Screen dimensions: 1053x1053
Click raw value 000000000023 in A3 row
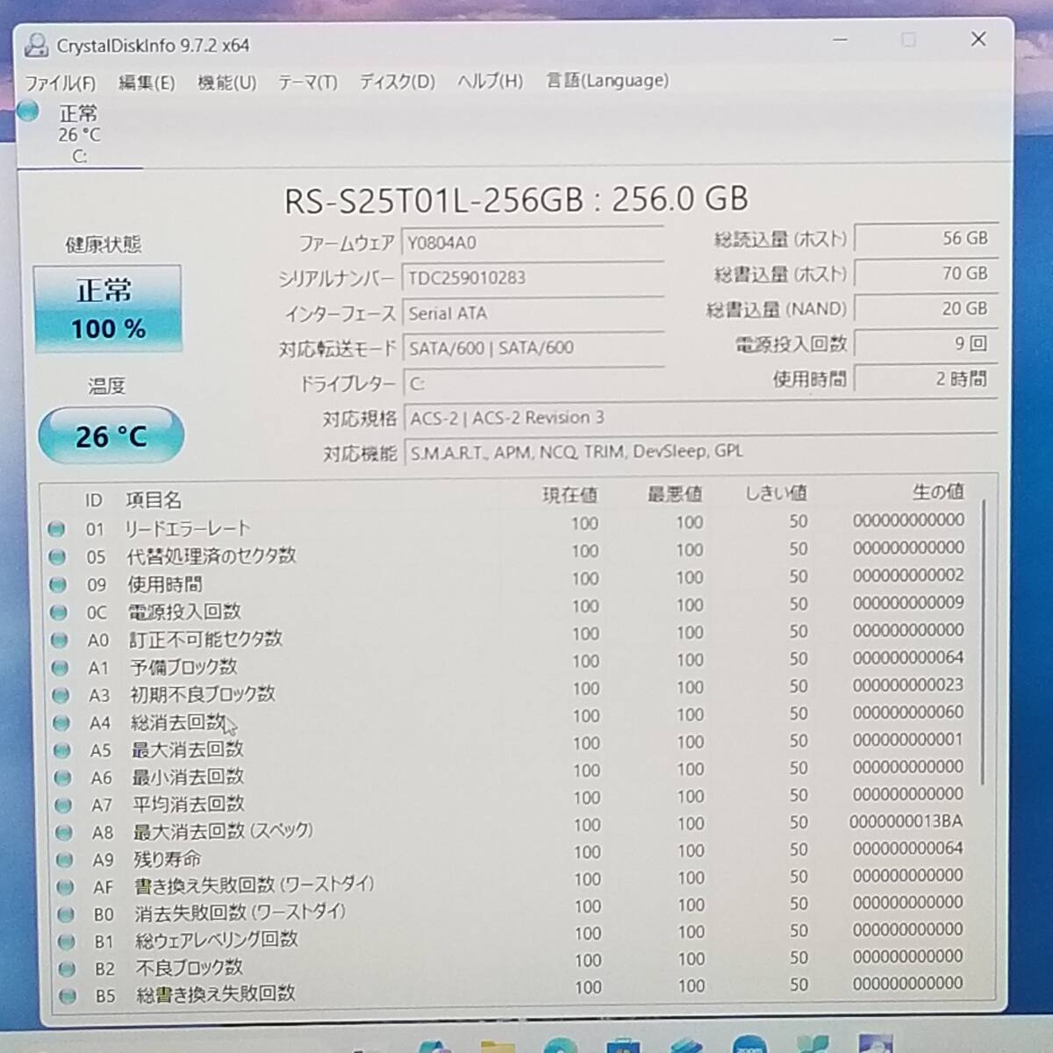tap(908, 684)
